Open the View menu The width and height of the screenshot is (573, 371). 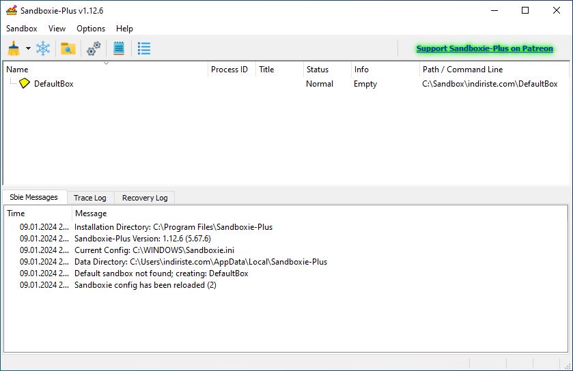click(x=57, y=29)
